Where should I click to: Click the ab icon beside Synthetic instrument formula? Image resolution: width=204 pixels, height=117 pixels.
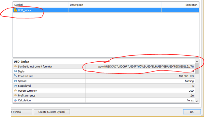tap(15, 66)
